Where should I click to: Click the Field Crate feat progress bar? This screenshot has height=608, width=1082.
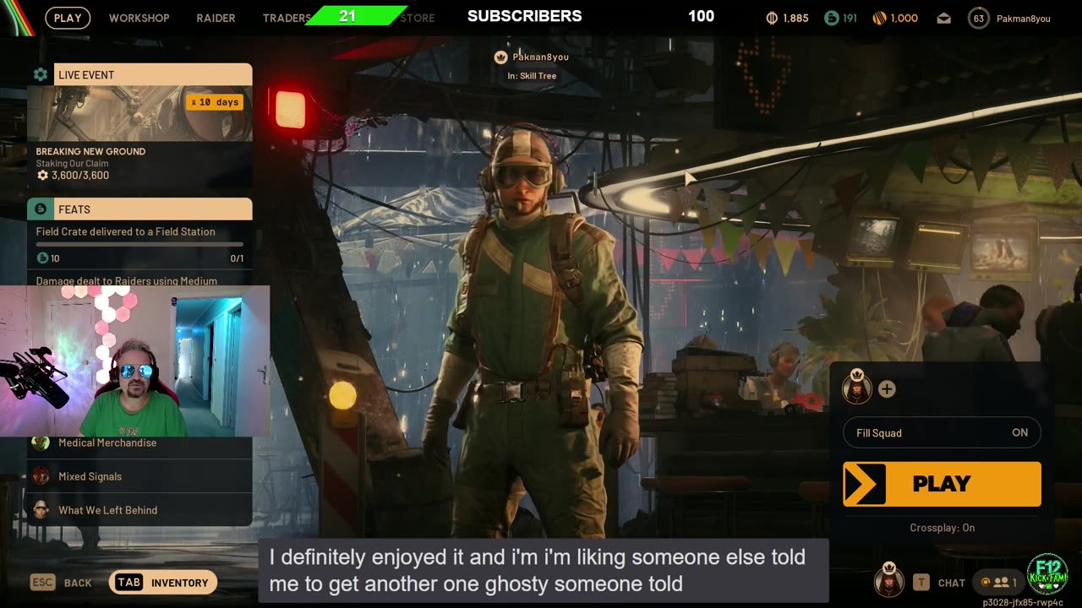tap(139, 244)
